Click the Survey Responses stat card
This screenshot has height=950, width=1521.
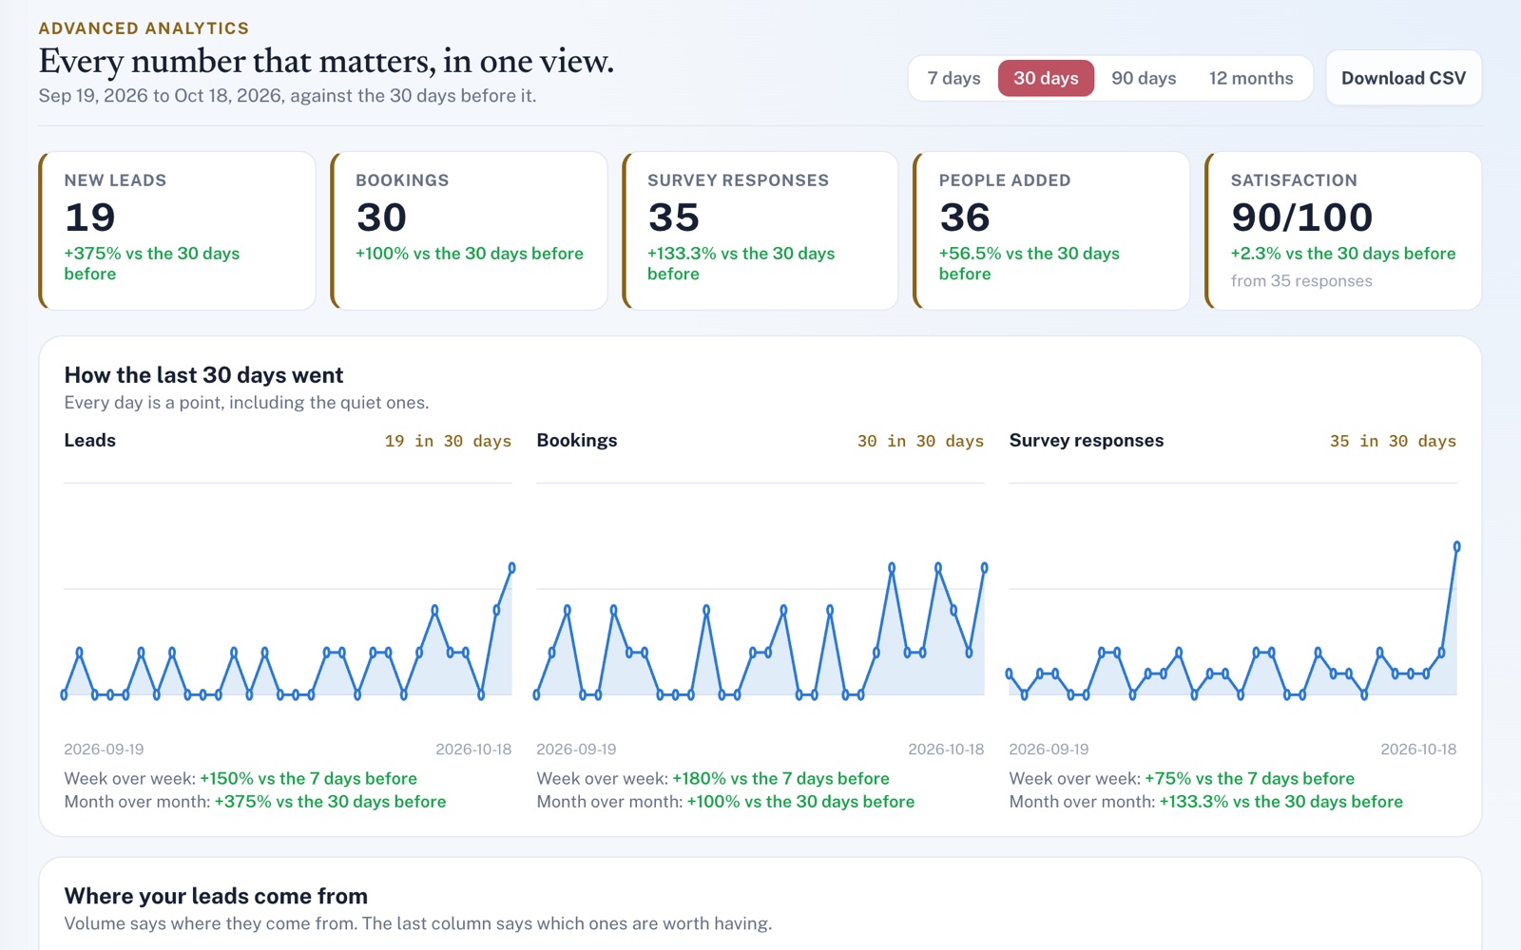click(760, 231)
